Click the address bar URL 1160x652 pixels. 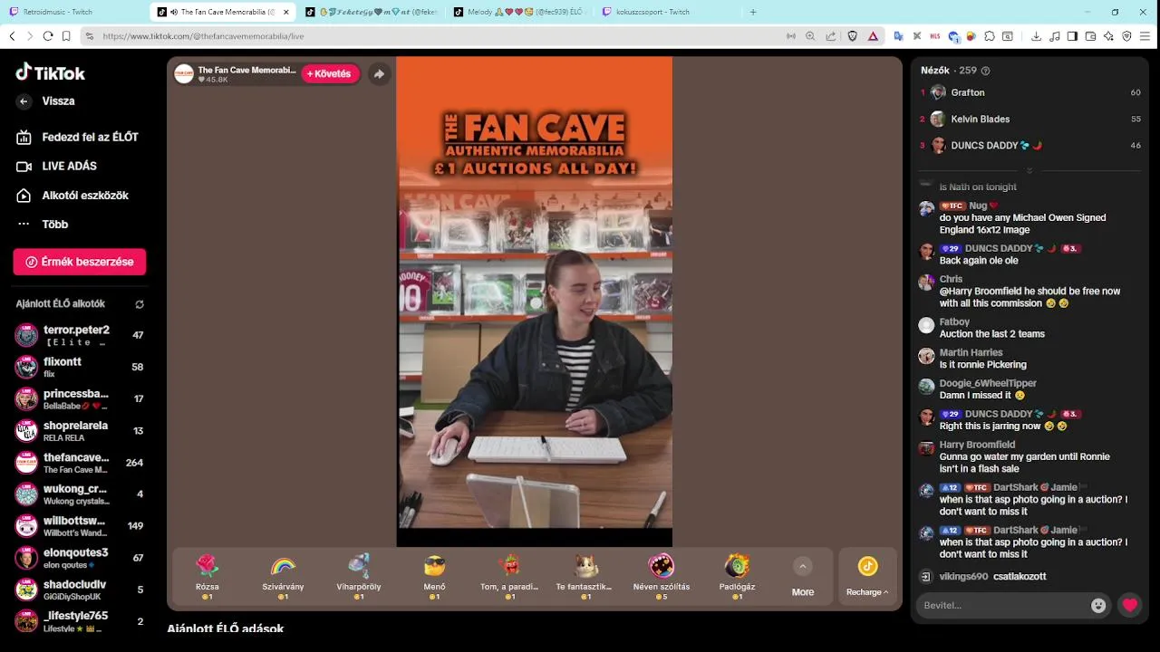tap(203, 36)
